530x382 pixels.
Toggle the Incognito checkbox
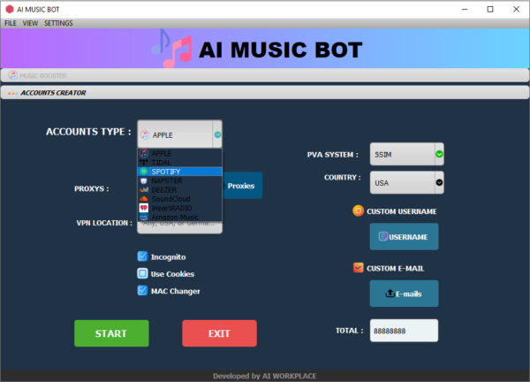pyautogui.click(x=142, y=256)
